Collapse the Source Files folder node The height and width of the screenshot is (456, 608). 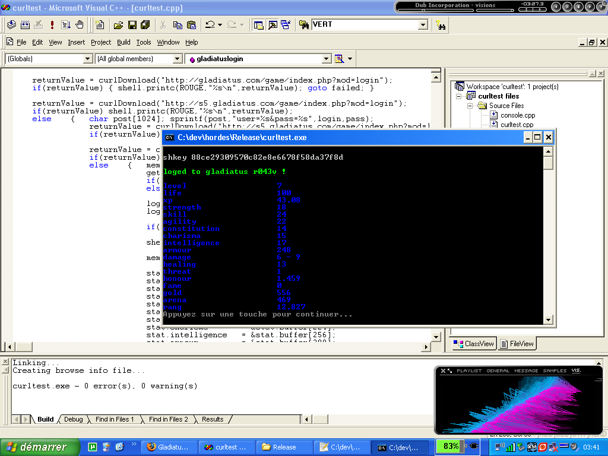(x=470, y=106)
